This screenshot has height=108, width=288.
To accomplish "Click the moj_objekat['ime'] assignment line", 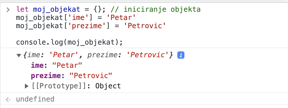I will [x=76, y=18].
